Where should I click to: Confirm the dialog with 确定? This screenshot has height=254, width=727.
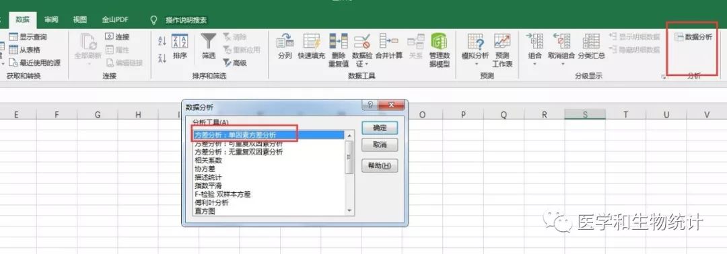[x=379, y=128]
